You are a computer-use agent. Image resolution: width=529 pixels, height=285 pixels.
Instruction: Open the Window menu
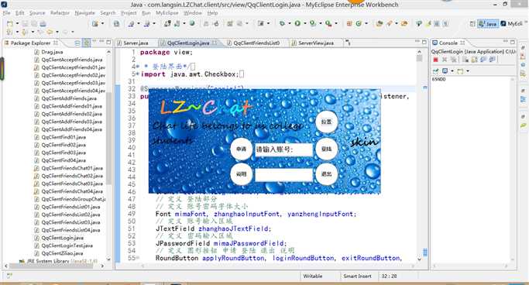tap(193, 13)
